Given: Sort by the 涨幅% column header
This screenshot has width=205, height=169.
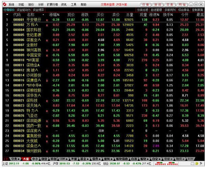Looking at the screenshot, I should 54,15.
